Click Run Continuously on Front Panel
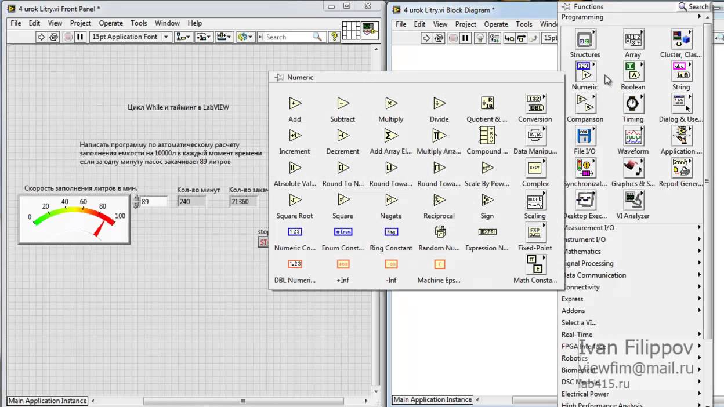Viewport: 724px width, 407px height. (54, 37)
